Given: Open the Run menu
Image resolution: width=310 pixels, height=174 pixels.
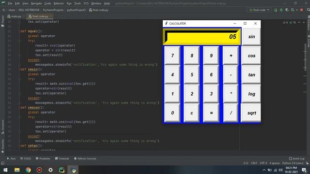Looking at the screenshot, I should (x=69, y=3).
